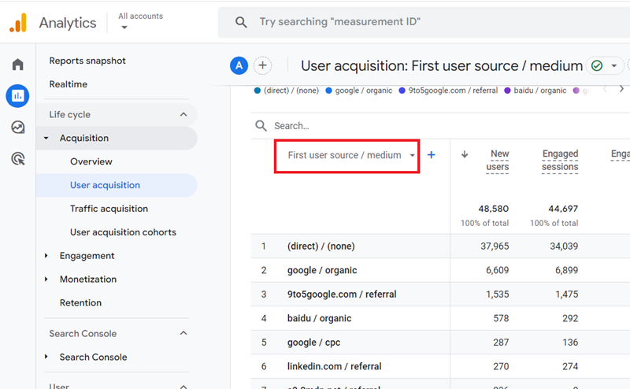Click the 9to5google.com / referral row
The width and height of the screenshot is (630, 389).
[x=440, y=295]
